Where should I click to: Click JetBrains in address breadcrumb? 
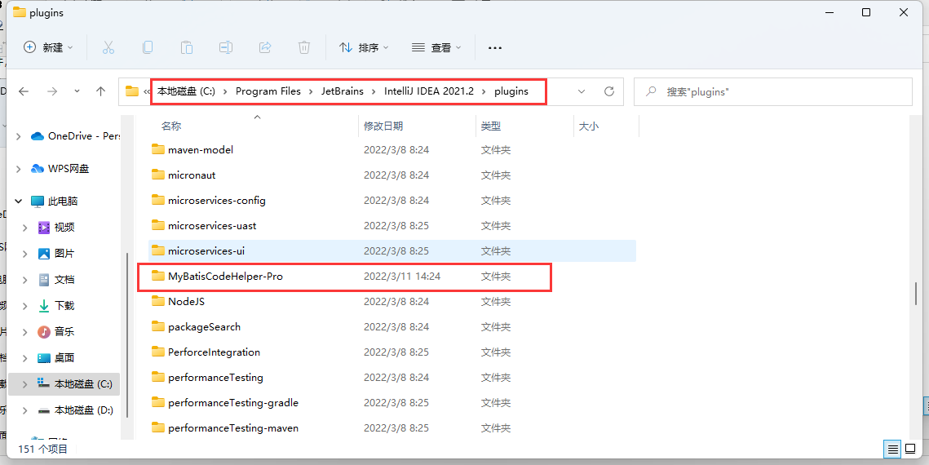coord(343,91)
